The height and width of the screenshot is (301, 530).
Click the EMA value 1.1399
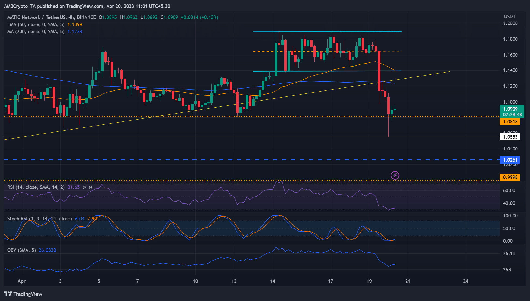tap(75, 24)
